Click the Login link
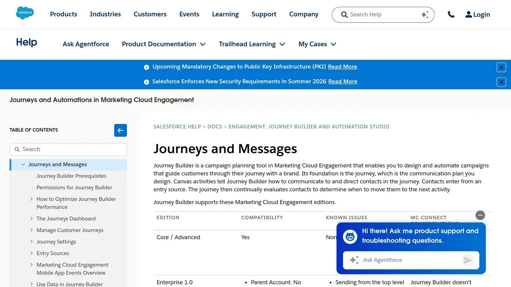This screenshot has width=511, height=287. (477, 14)
